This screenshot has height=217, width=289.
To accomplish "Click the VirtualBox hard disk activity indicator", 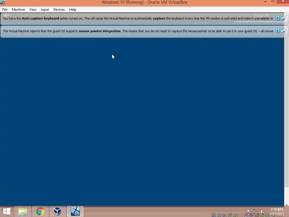I will click(213, 215).
